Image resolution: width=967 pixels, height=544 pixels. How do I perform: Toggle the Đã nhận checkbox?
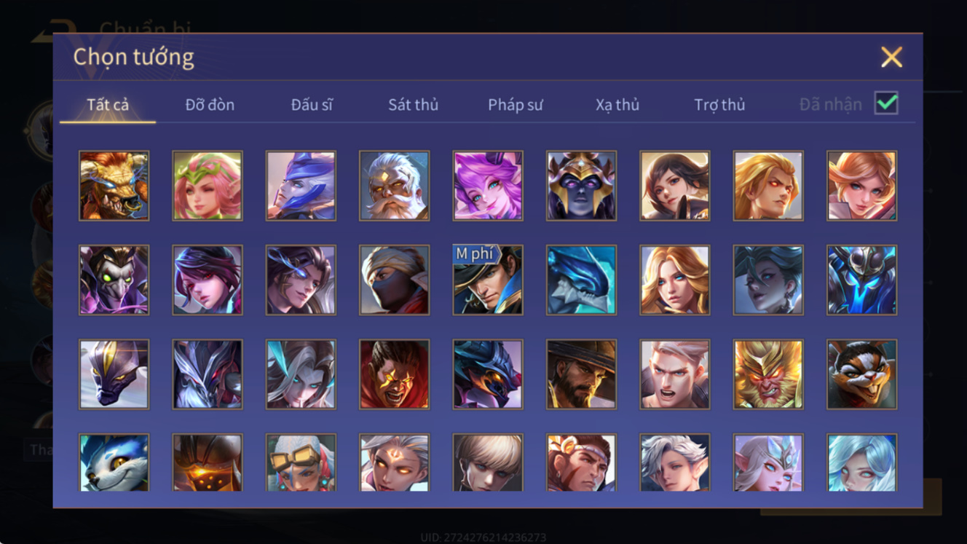coord(886,103)
